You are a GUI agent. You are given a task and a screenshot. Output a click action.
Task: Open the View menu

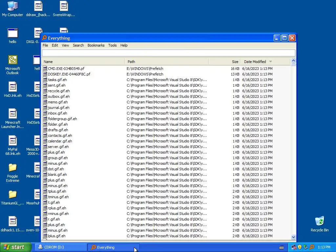pos(65,45)
